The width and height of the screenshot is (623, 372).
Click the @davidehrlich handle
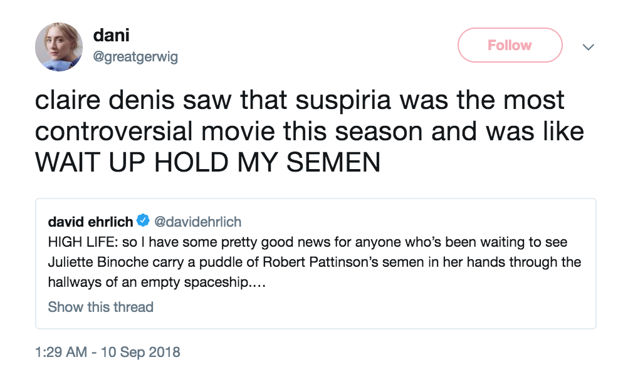click(x=197, y=221)
